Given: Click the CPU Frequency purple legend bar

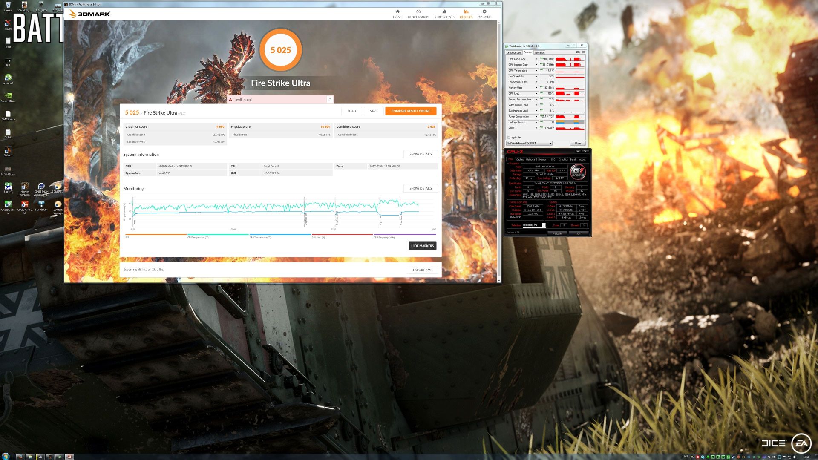Looking at the screenshot, I should coord(405,235).
